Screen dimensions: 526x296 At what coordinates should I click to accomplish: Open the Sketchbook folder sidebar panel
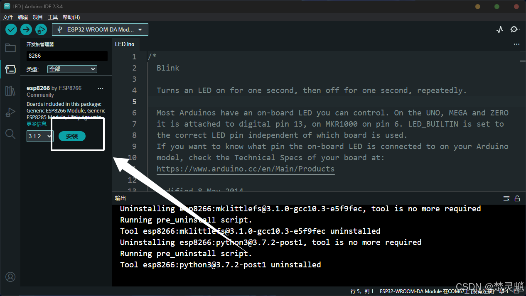point(10,48)
